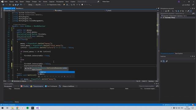Click the error list search field
Screen dimensions: 196x110
(x=147, y=86)
